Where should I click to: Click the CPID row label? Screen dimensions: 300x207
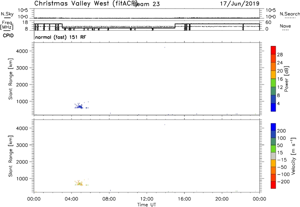point(8,35)
